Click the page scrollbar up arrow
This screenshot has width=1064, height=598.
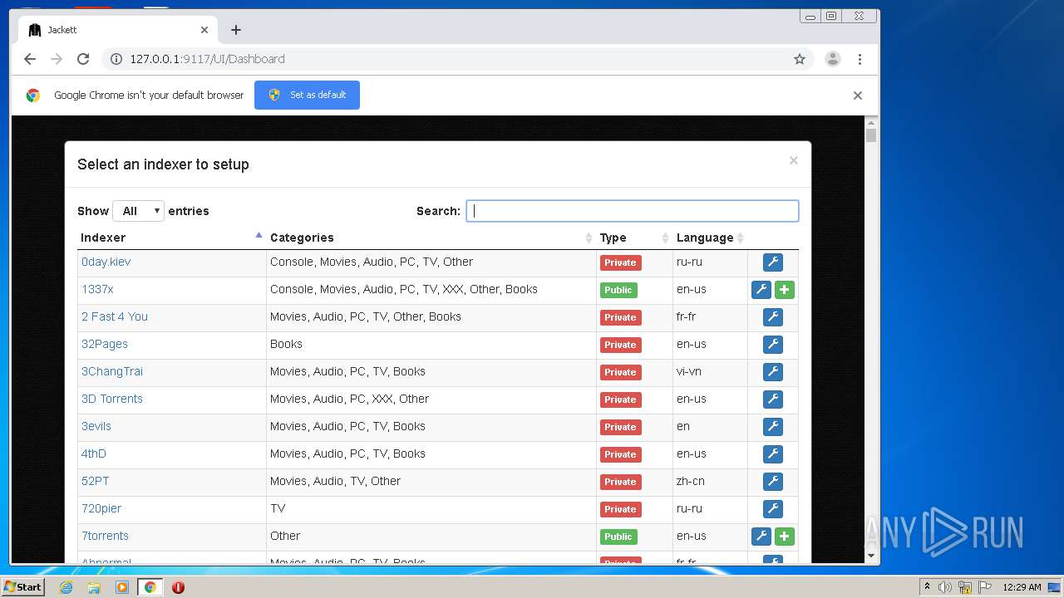pyautogui.click(x=871, y=124)
